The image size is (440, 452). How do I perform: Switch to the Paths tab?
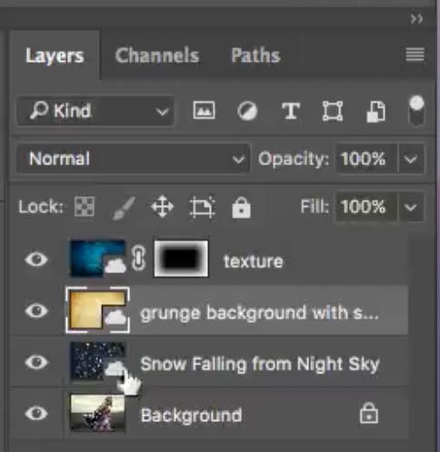tap(255, 55)
